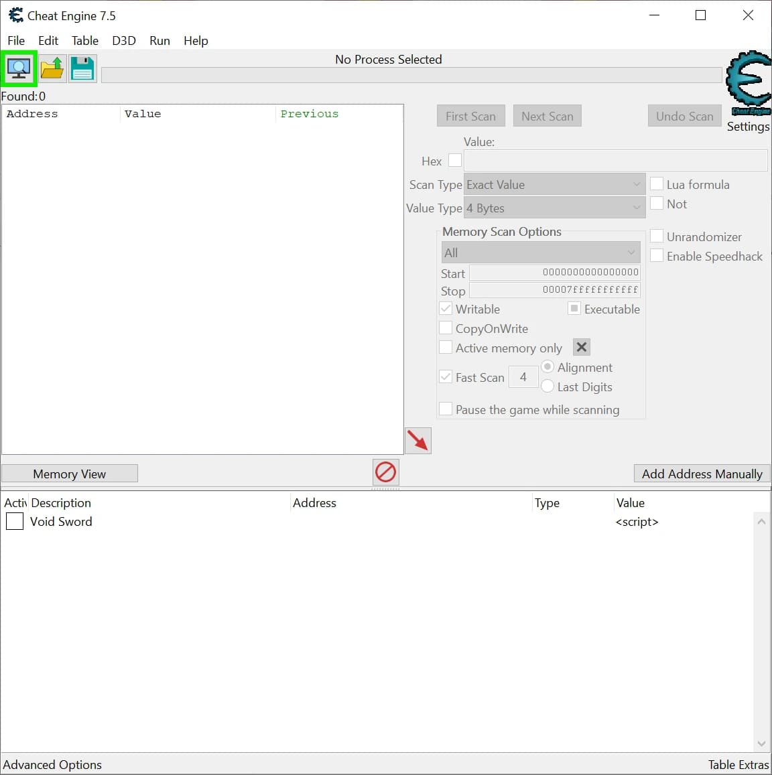Click the Settings label
This screenshot has width=772, height=775.
coord(749,127)
